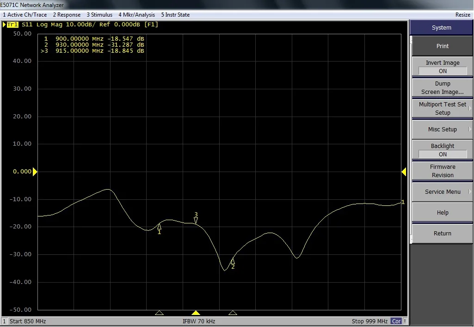Screen dimensions: 474x327
Task: Click the active marker indicator on frequency axis
Action: [196, 313]
